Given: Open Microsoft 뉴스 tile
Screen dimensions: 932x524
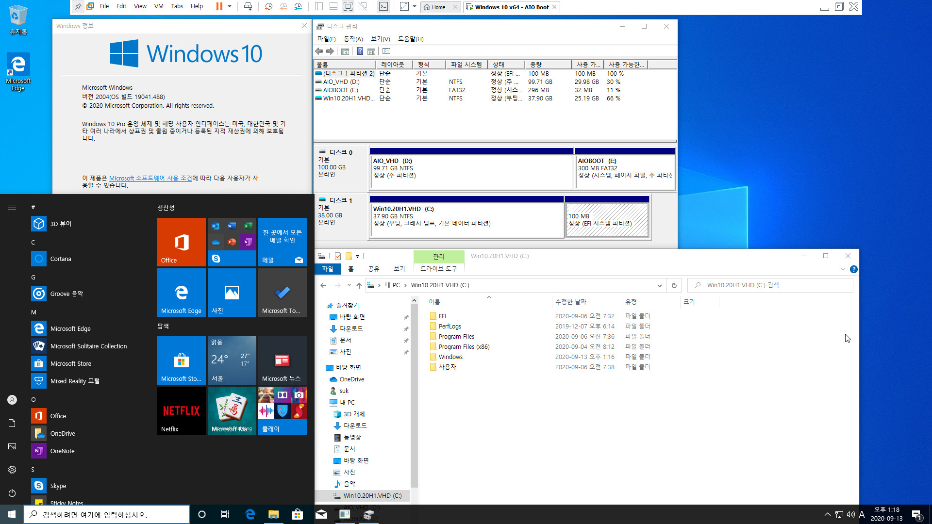Looking at the screenshot, I should click(283, 360).
